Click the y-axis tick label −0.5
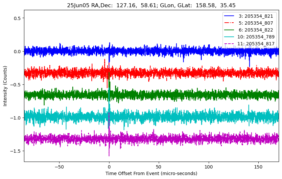The height and width of the screenshot is (179, 282). point(15,85)
